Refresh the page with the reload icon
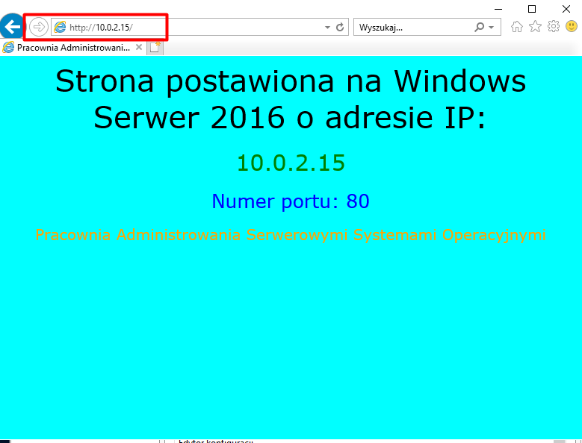The height and width of the screenshot is (443, 582). (x=341, y=28)
